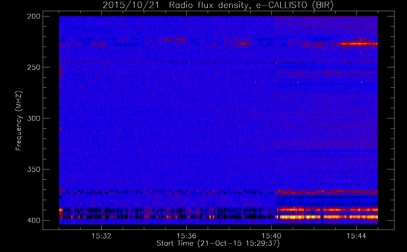407x252 pixels.
Task: Click the bright yellow emission band near 397 MHz
Action: pos(327,217)
